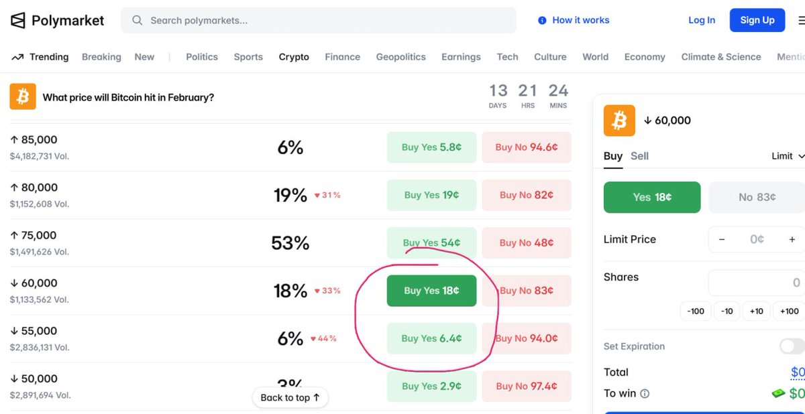Click the ↓ 55,000 outcome row label
The image size is (805, 414).
click(34, 331)
